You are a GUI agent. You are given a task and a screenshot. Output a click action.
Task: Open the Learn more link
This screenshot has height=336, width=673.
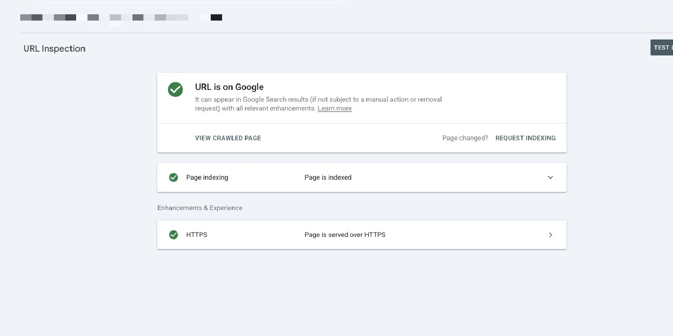click(x=334, y=108)
